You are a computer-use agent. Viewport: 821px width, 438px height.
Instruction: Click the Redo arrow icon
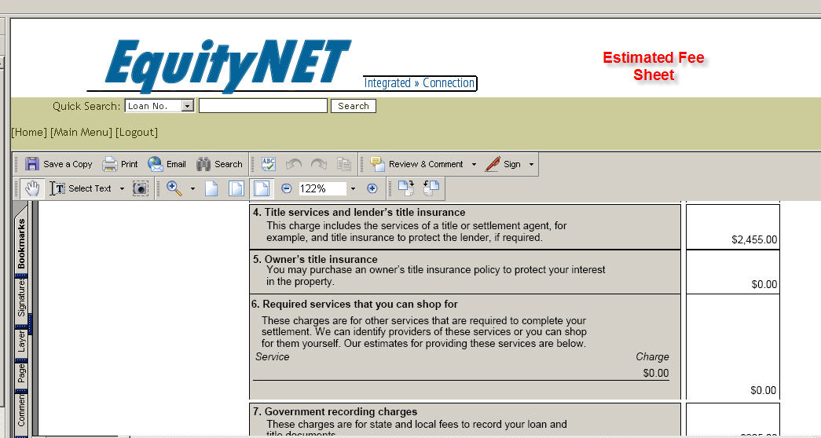pos(319,164)
